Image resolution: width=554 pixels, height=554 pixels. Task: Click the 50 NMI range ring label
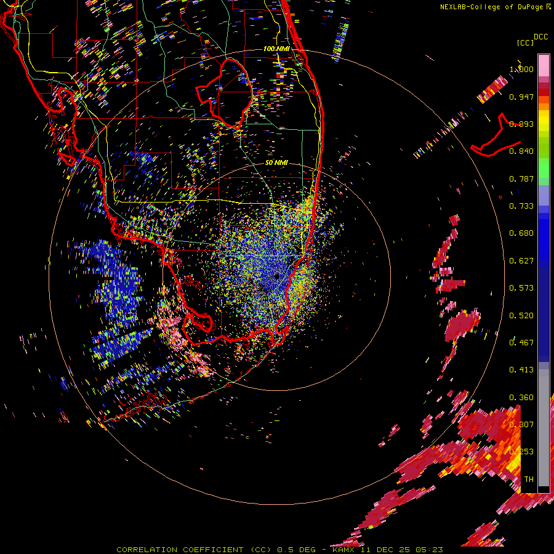coord(276,163)
